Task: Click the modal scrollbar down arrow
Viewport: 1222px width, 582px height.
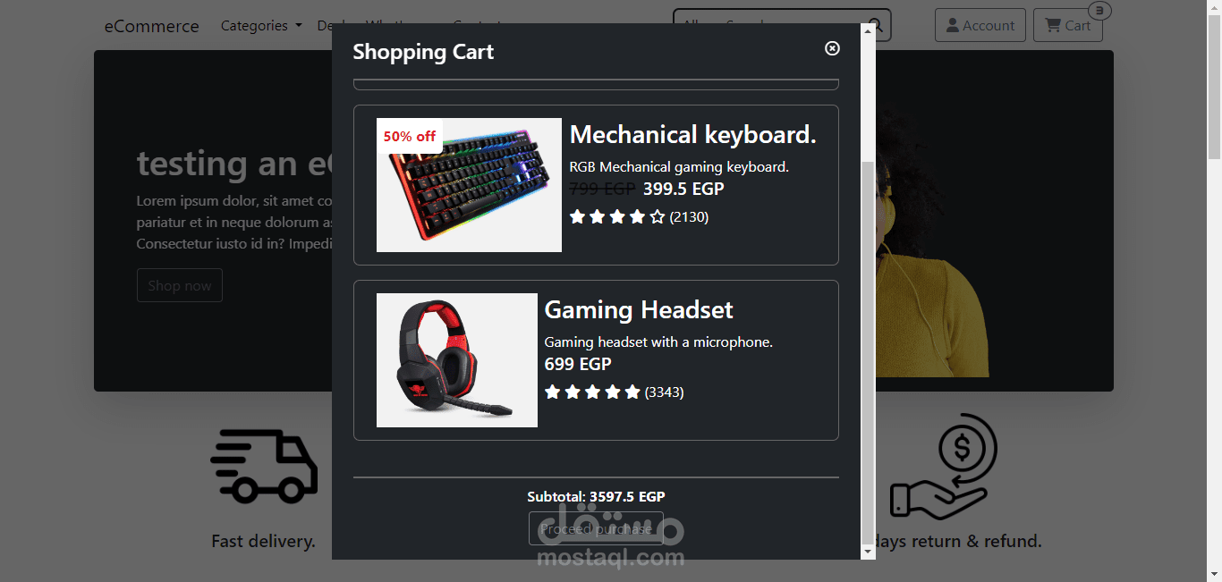Action: tap(868, 552)
